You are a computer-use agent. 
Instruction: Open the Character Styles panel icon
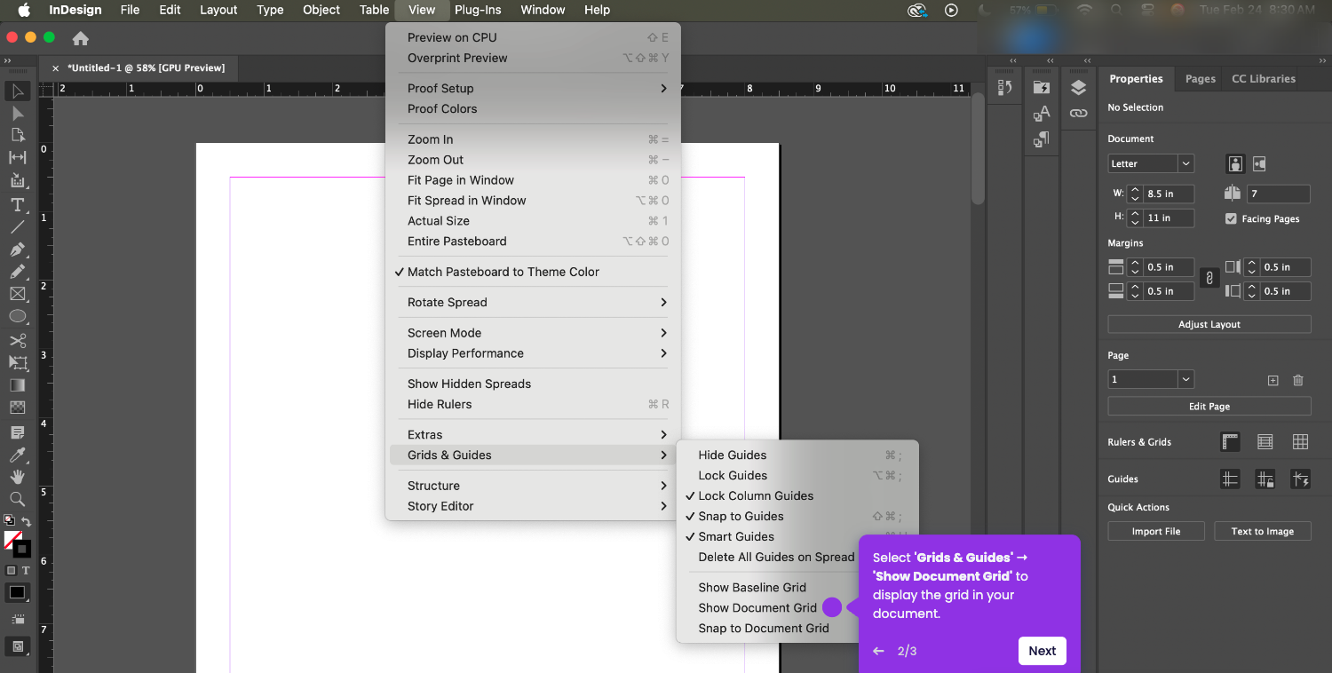(x=1042, y=113)
